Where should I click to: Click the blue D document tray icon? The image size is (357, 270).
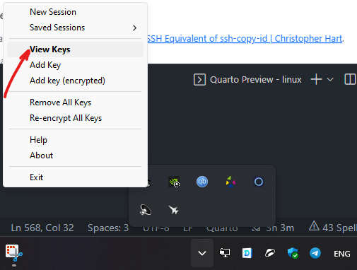pyautogui.click(x=247, y=253)
